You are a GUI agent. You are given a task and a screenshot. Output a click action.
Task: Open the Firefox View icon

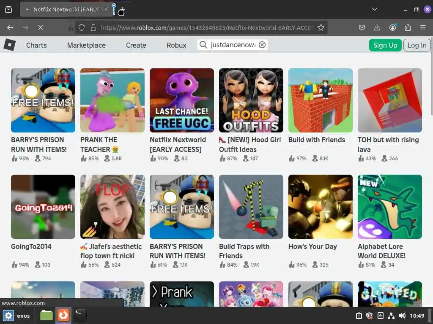[8, 9]
